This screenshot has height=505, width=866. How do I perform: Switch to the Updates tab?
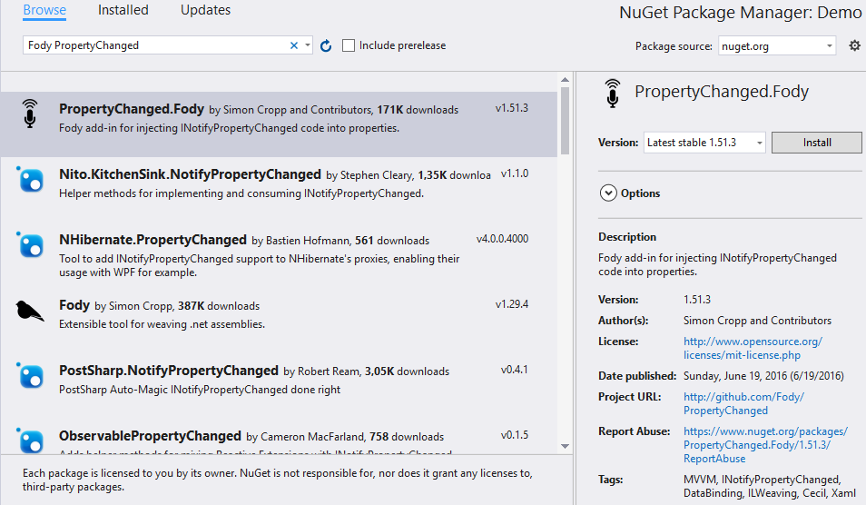pos(205,10)
